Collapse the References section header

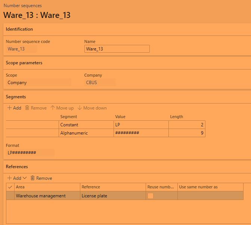pos(127,167)
